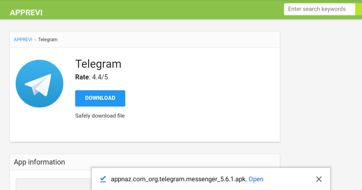Dismiss the APK download notification

(x=319, y=179)
